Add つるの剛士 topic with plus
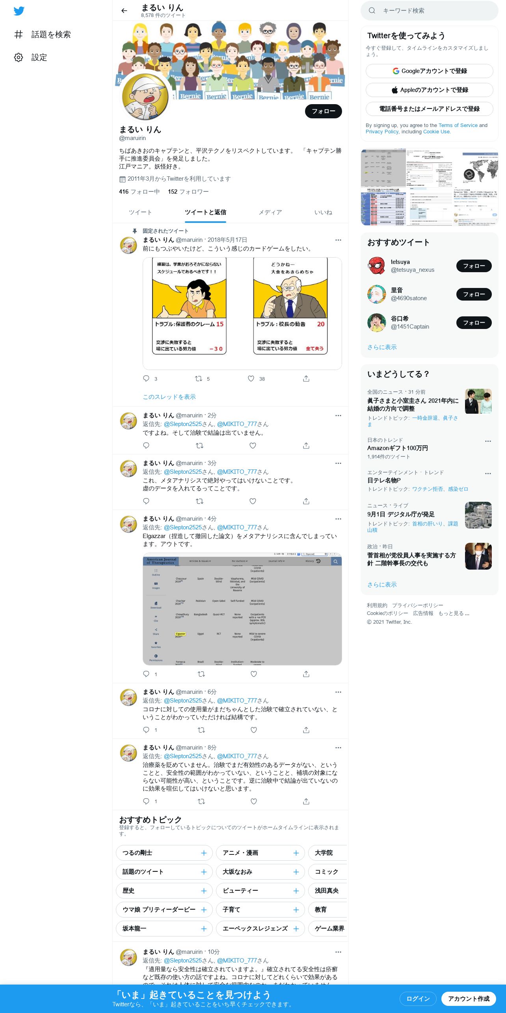Screen dimensions: 506x1013 204,853
